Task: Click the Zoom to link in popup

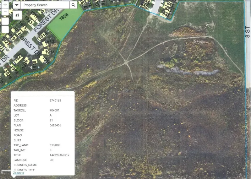Action: [18, 173]
